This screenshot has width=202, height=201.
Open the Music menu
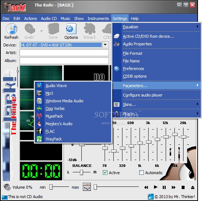click(65, 19)
